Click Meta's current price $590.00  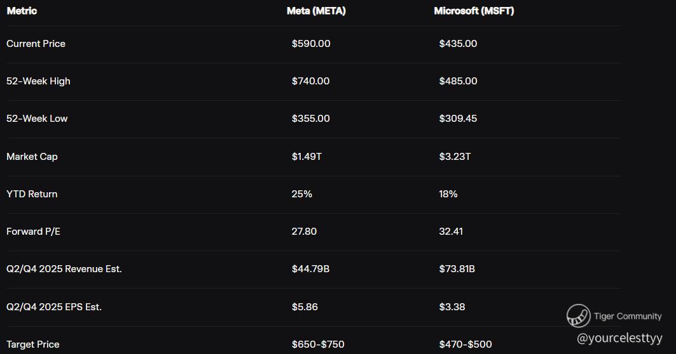[311, 44]
